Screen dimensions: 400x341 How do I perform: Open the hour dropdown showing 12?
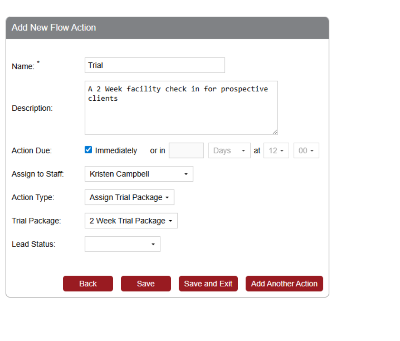pyautogui.click(x=276, y=150)
